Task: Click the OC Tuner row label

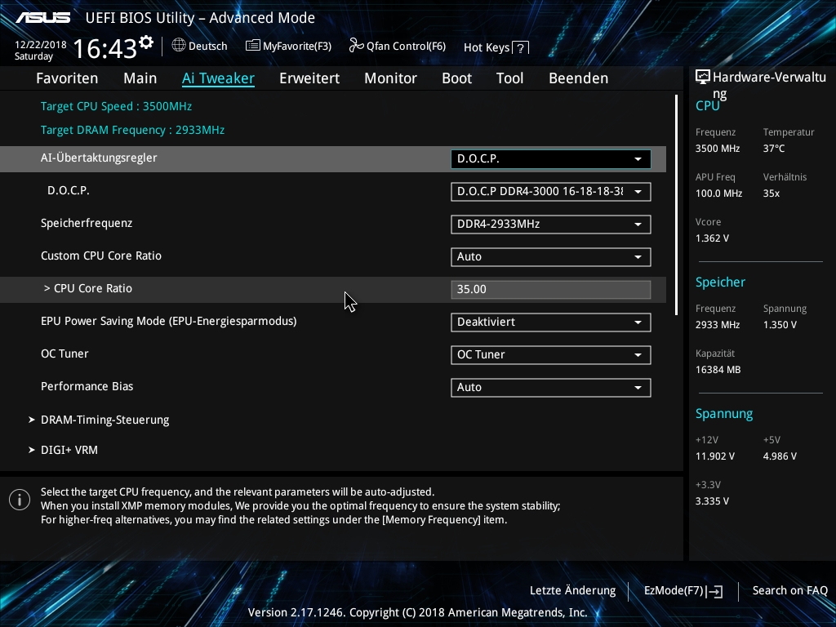Action: pyautogui.click(x=64, y=354)
